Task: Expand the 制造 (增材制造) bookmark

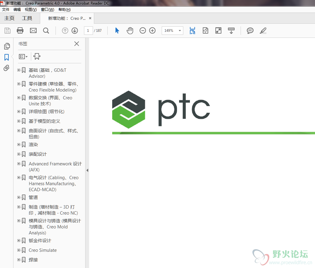Action: (19, 207)
